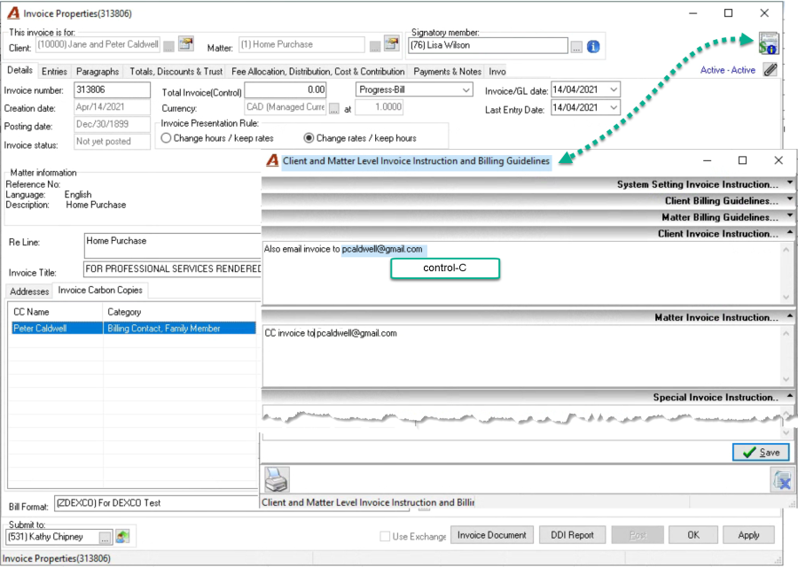Viewport: 798px width, 567px height.
Task: Collapse Matter Invoice Instruction section
Action: 789,315
